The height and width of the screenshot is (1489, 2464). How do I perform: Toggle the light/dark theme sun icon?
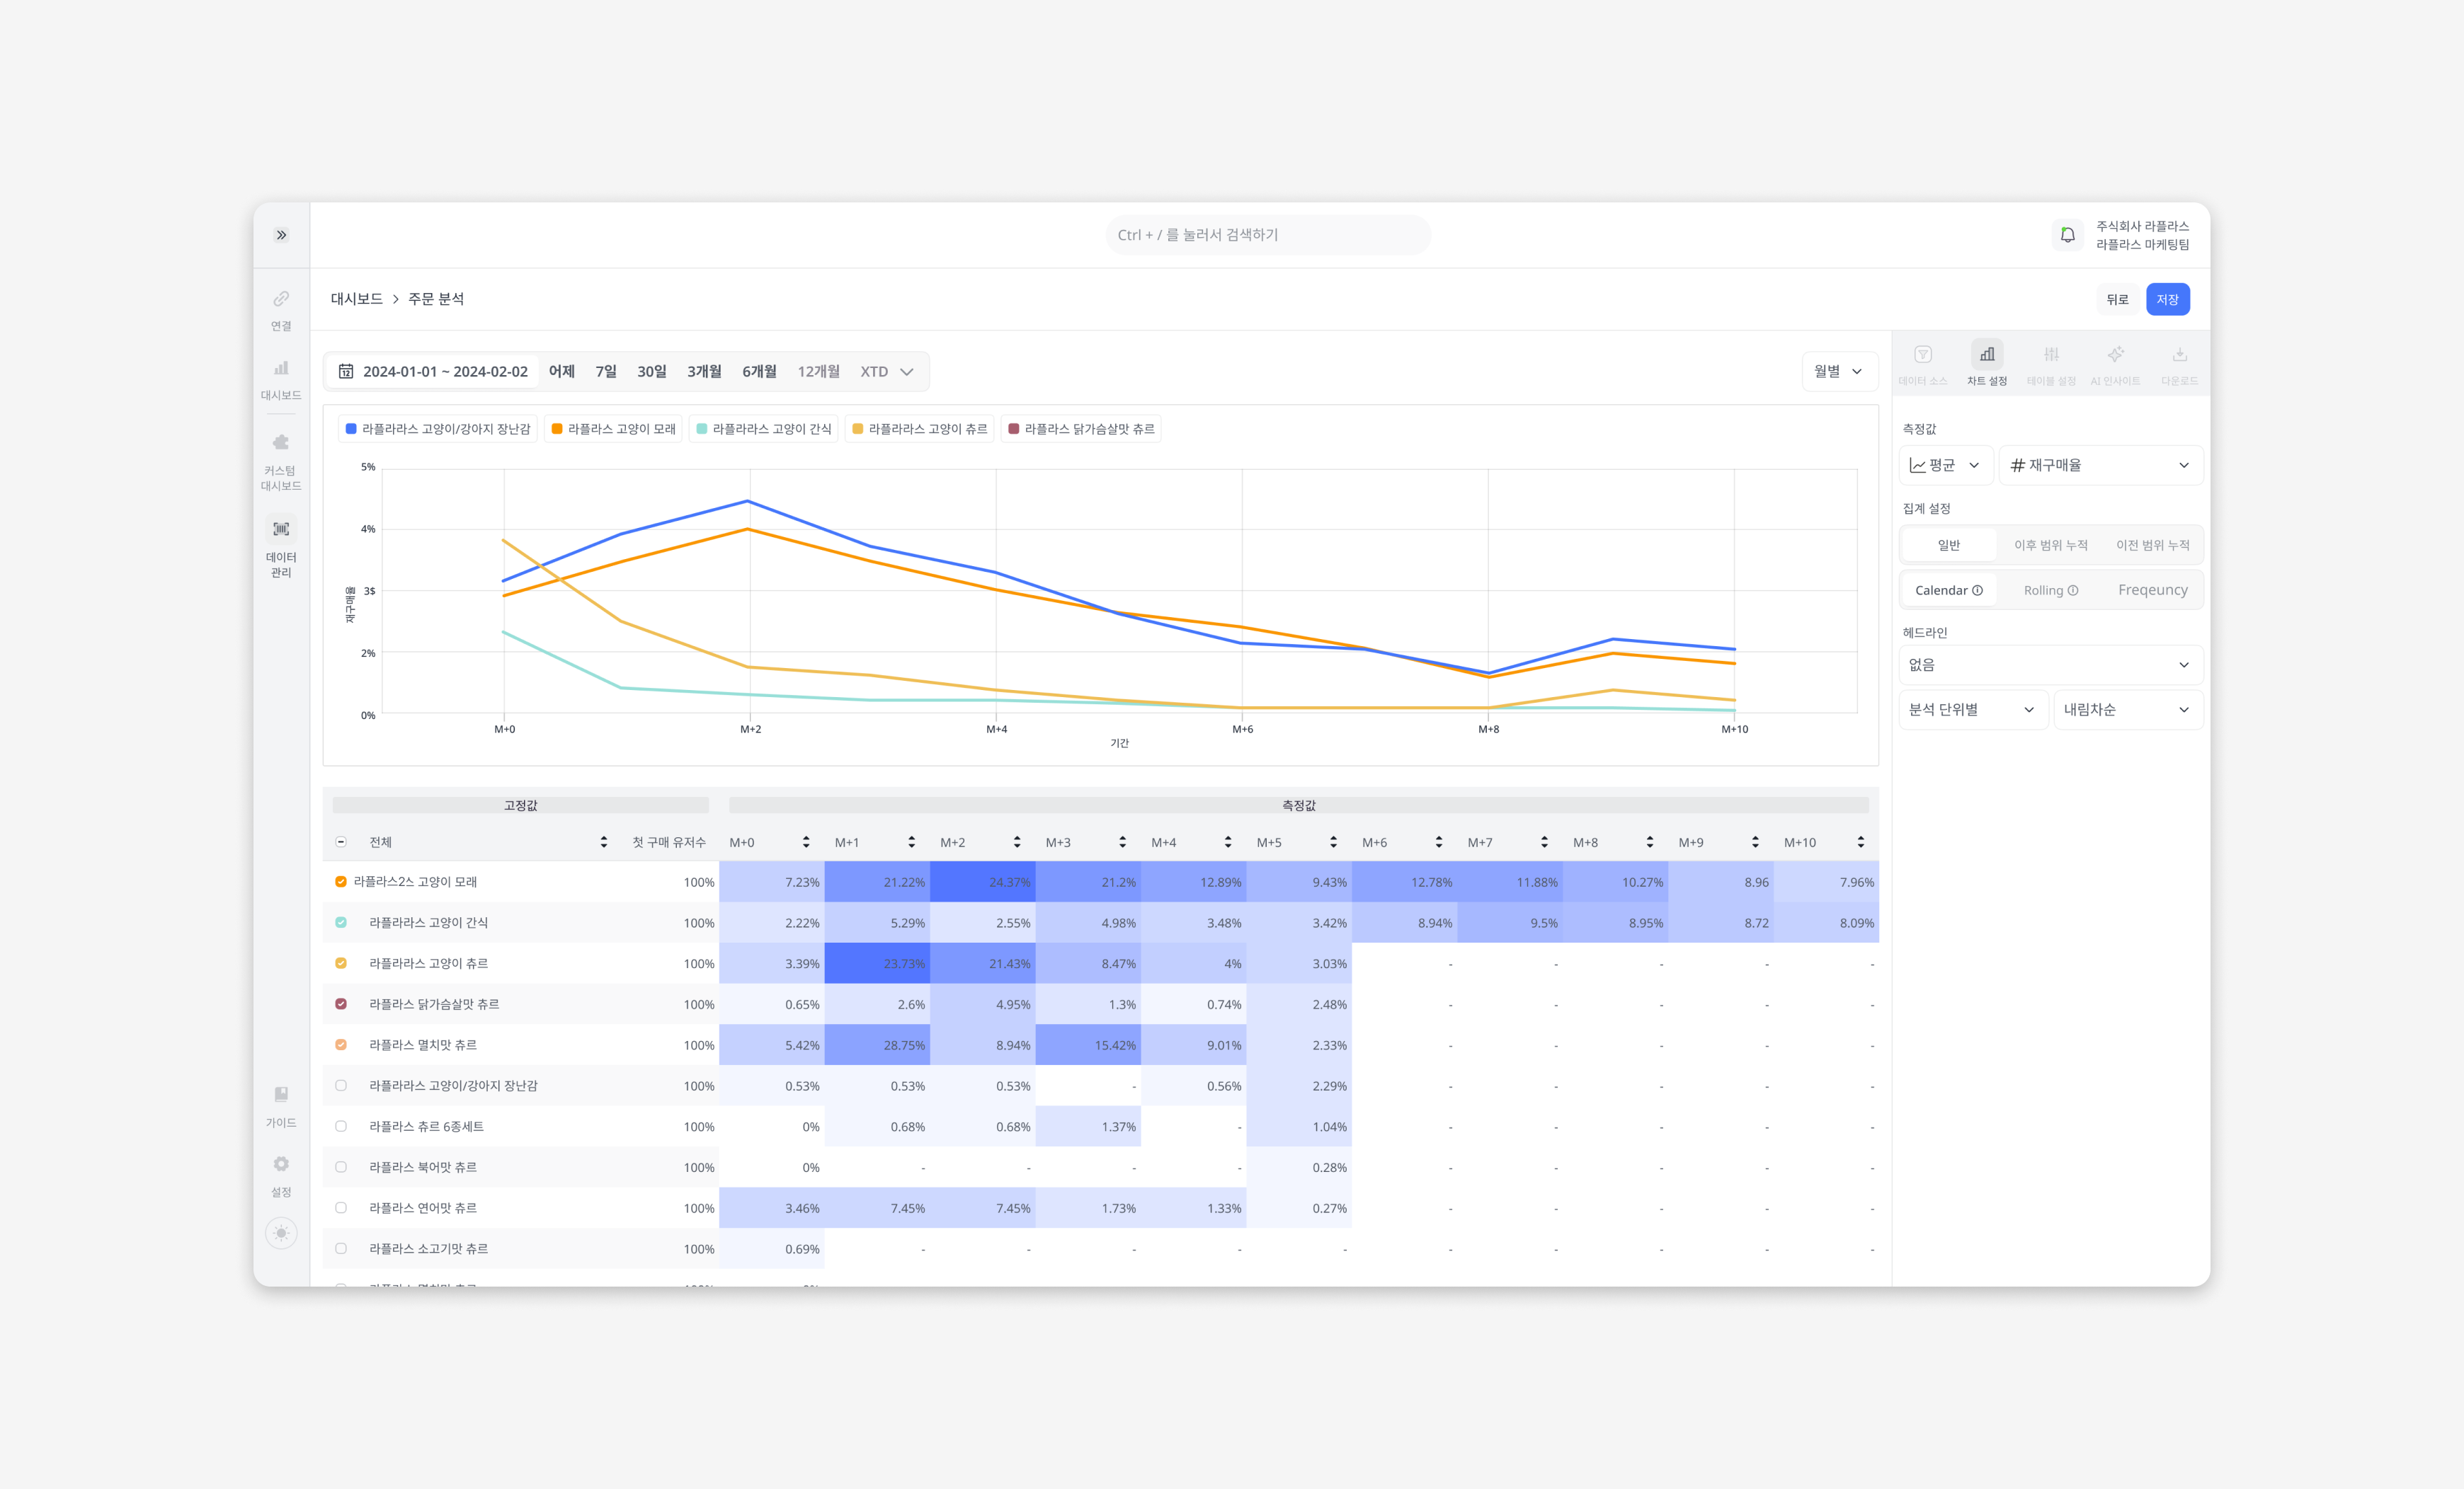[x=281, y=1234]
